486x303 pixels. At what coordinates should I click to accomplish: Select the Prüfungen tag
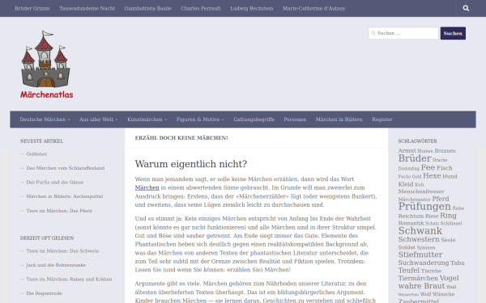point(424,206)
